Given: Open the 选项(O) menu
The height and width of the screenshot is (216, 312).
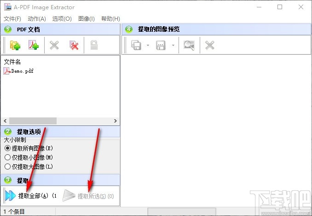Looking at the screenshot, I should click(62, 19).
